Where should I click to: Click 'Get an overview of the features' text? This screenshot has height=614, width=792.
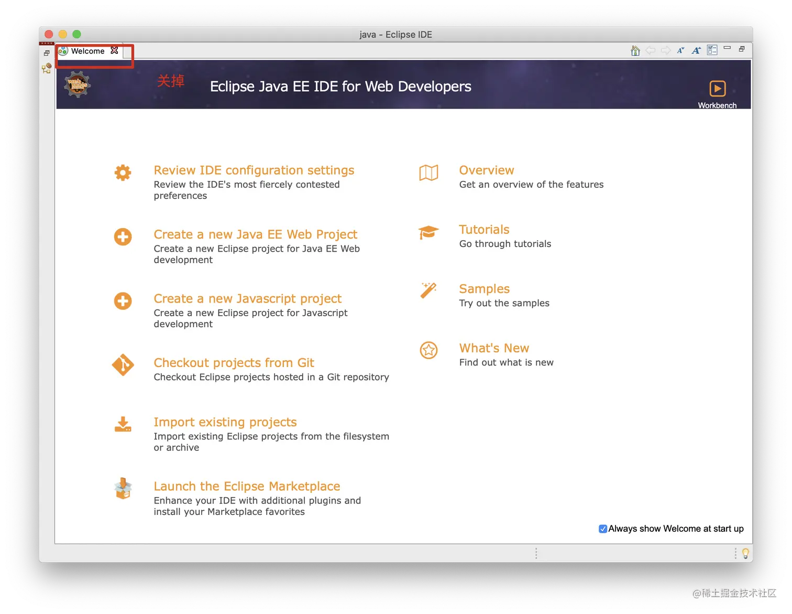tap(532, 185)
